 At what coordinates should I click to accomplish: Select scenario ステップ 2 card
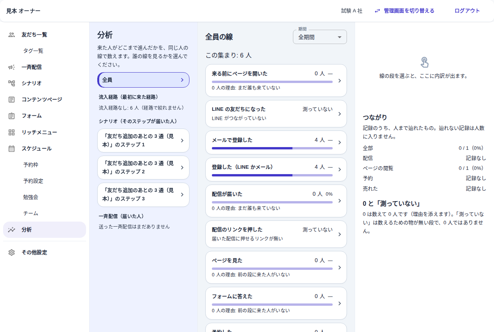[x=143, y=168]
